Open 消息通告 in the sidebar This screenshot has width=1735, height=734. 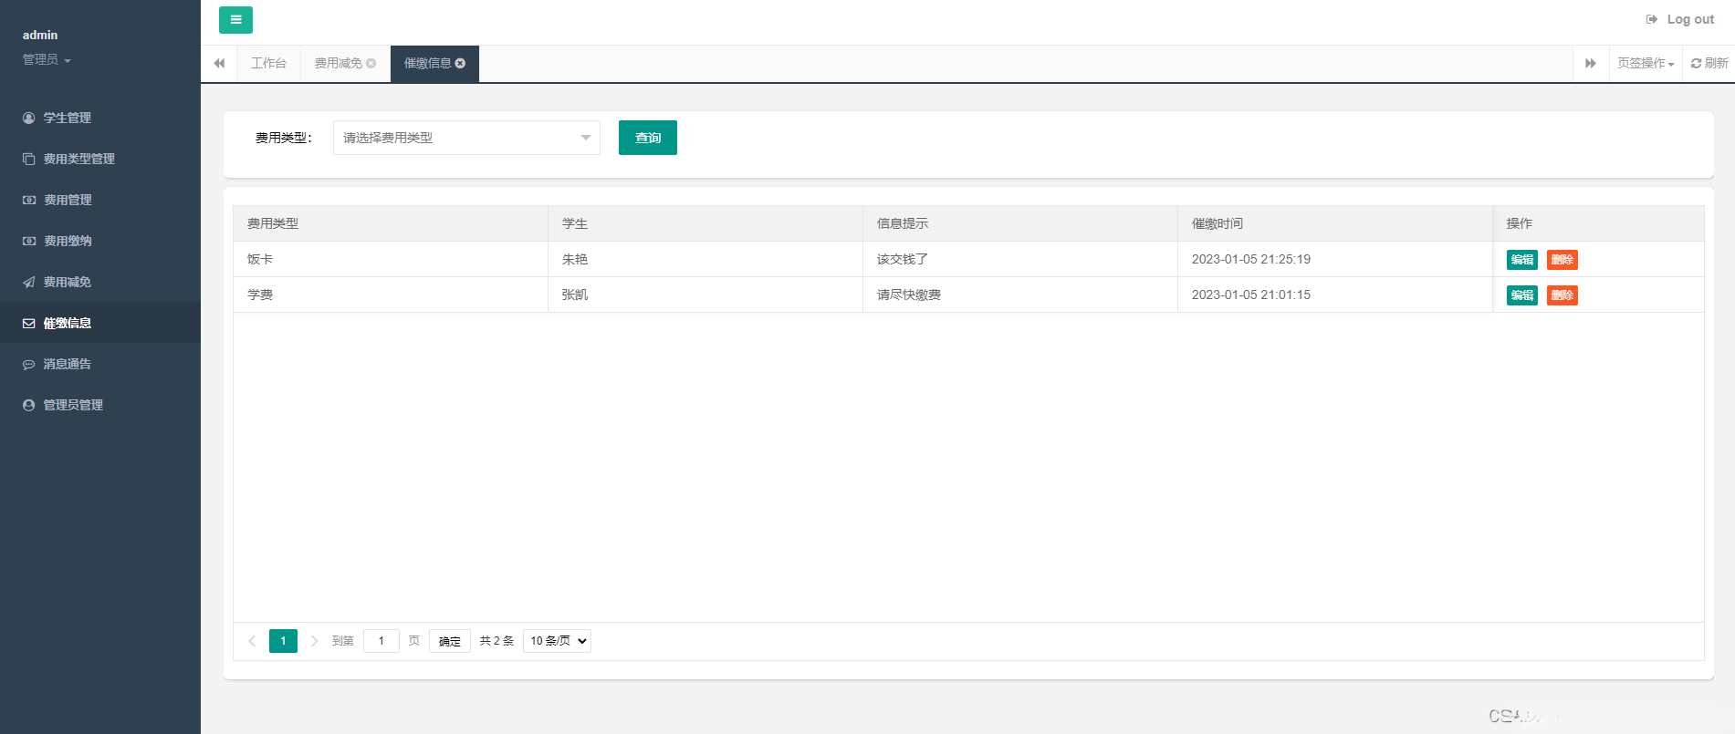click(x=100, y=364)
